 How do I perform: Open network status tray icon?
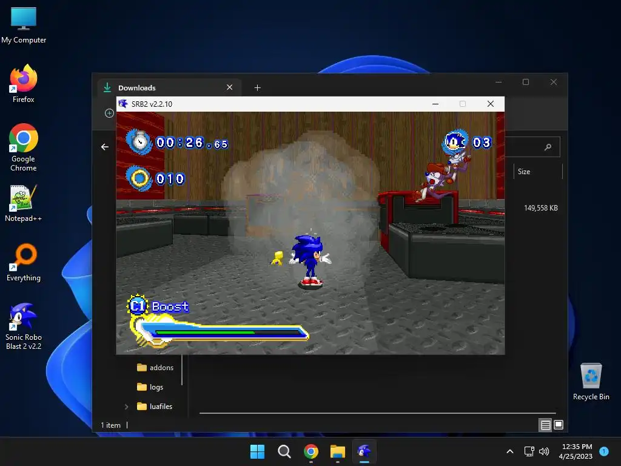click(x=529, y=451)
